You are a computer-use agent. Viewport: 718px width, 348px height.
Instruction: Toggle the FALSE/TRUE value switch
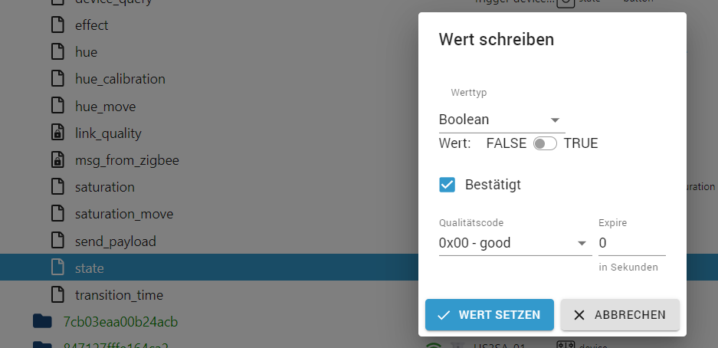point(545,143)
